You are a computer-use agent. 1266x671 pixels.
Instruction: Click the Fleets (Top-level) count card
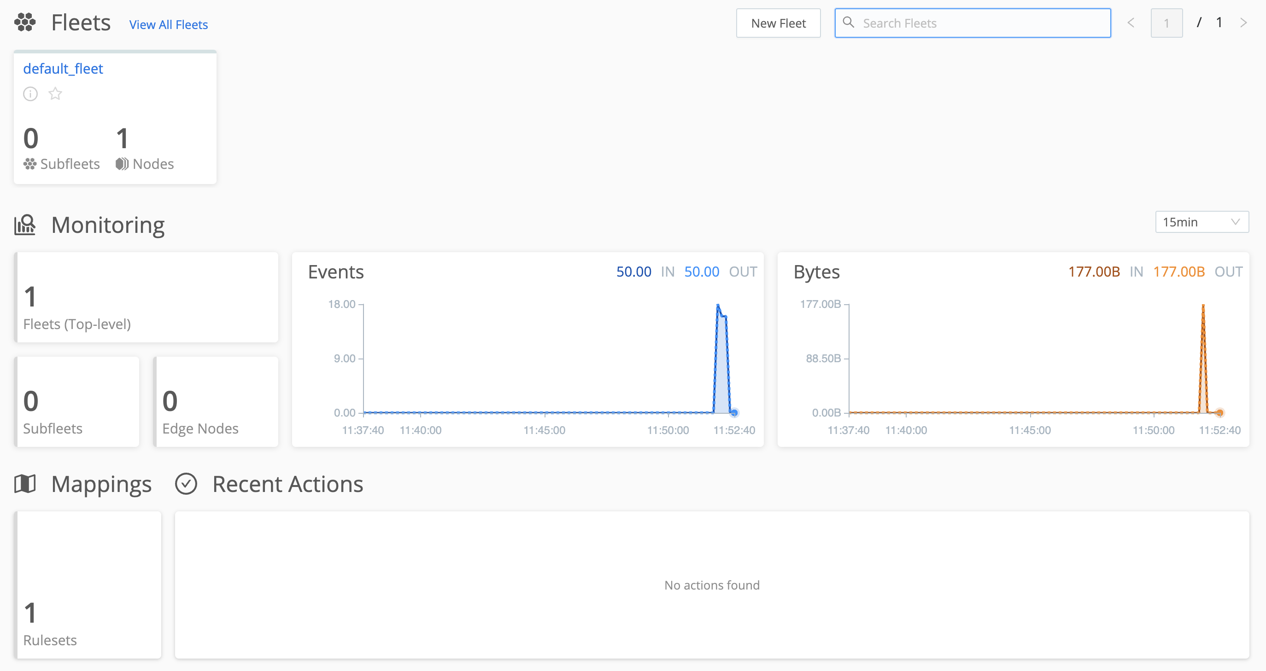[147, 297]
